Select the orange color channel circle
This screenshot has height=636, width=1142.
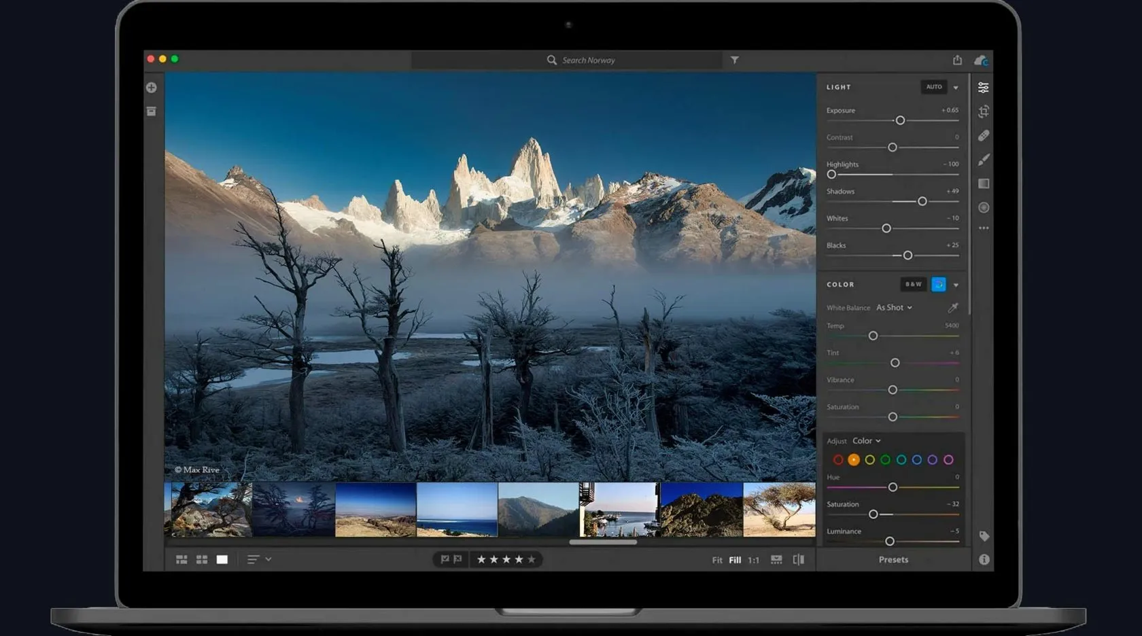click(854, 460)
